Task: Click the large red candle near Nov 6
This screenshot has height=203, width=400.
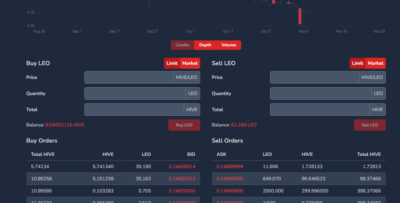Action: (x=300, y=16)
